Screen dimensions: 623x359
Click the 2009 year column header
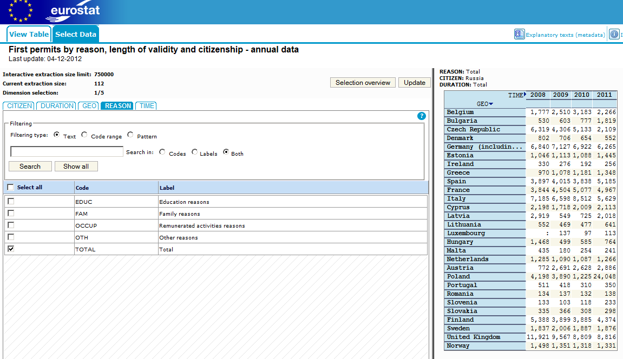(561, 95)
